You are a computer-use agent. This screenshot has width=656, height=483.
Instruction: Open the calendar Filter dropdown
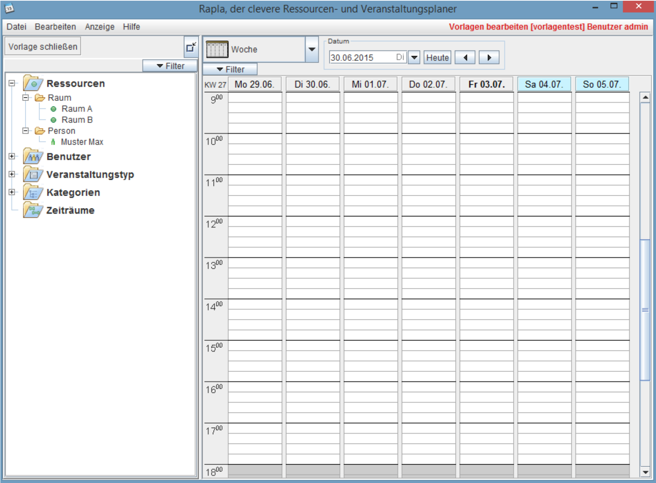pyautogui.click(x=230, y=69)
